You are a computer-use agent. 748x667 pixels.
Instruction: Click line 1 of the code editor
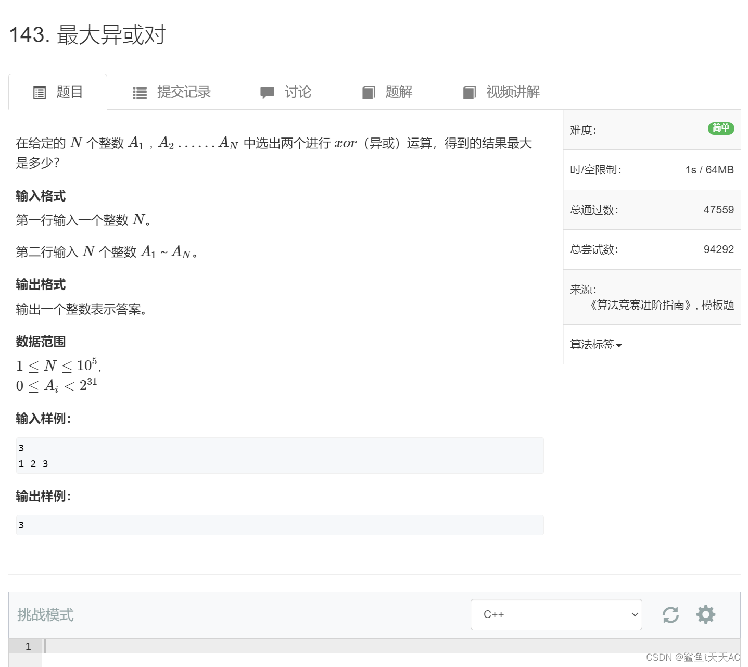pyautogui.click(x=156, y=646)
